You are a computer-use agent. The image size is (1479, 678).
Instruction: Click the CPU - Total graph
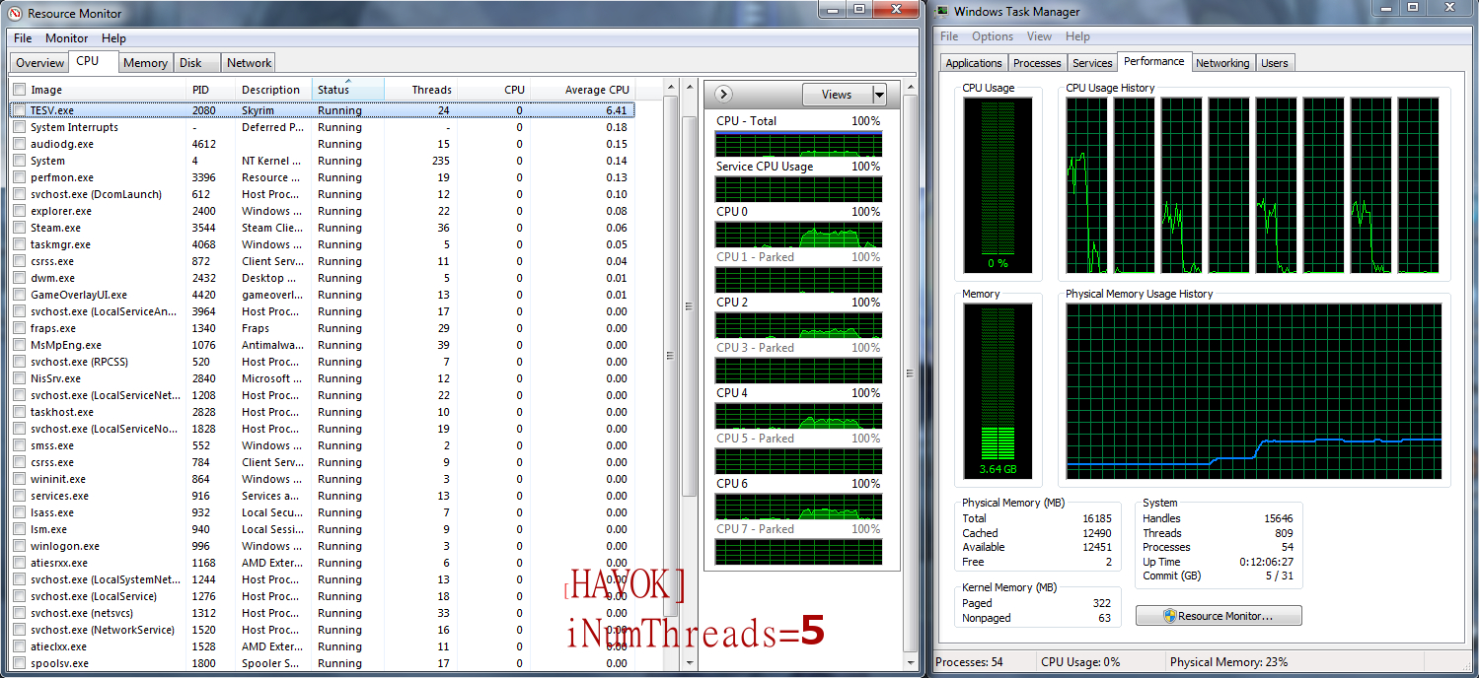coord(798,144)
